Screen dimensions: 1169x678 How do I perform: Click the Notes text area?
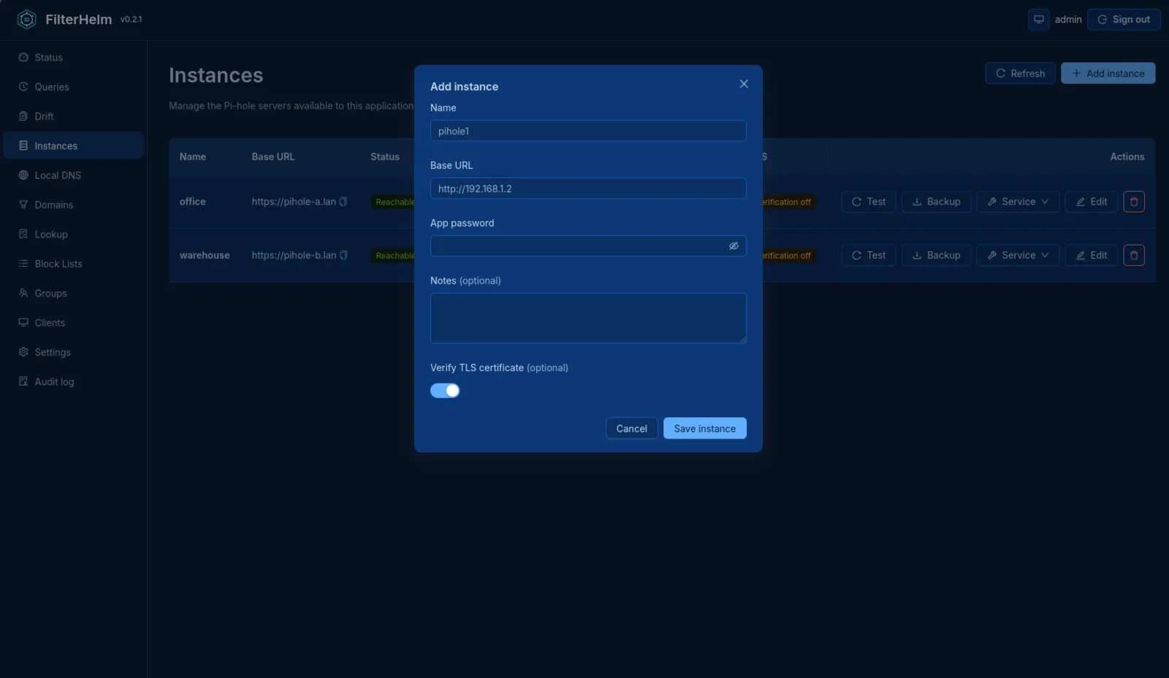pyautogui.click(x=588, y=319)
